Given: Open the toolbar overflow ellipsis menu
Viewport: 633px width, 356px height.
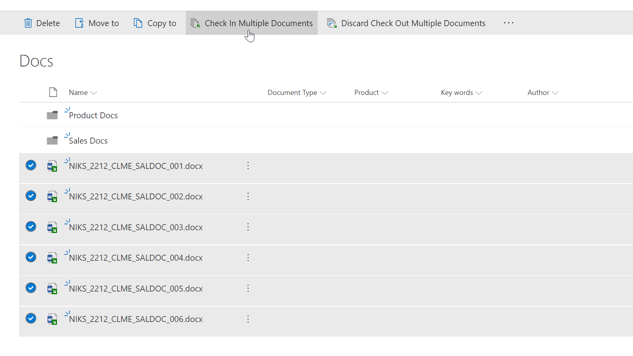Looking at the screenshot, I should [509, 23].
